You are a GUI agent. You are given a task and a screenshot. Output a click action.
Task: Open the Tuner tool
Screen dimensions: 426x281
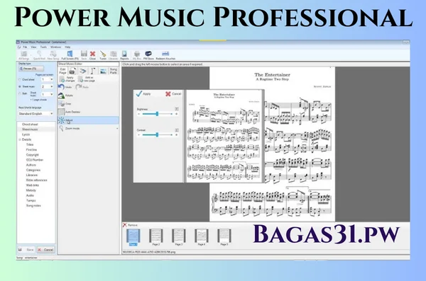click(x=103, y=55)
